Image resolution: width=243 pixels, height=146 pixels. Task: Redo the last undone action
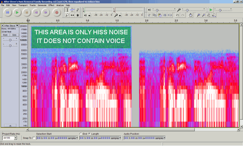183,15
